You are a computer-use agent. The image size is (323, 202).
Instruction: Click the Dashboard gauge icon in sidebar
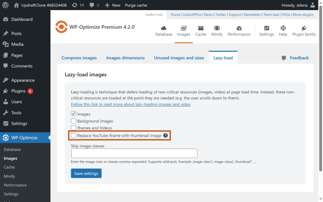click(6, 19)
